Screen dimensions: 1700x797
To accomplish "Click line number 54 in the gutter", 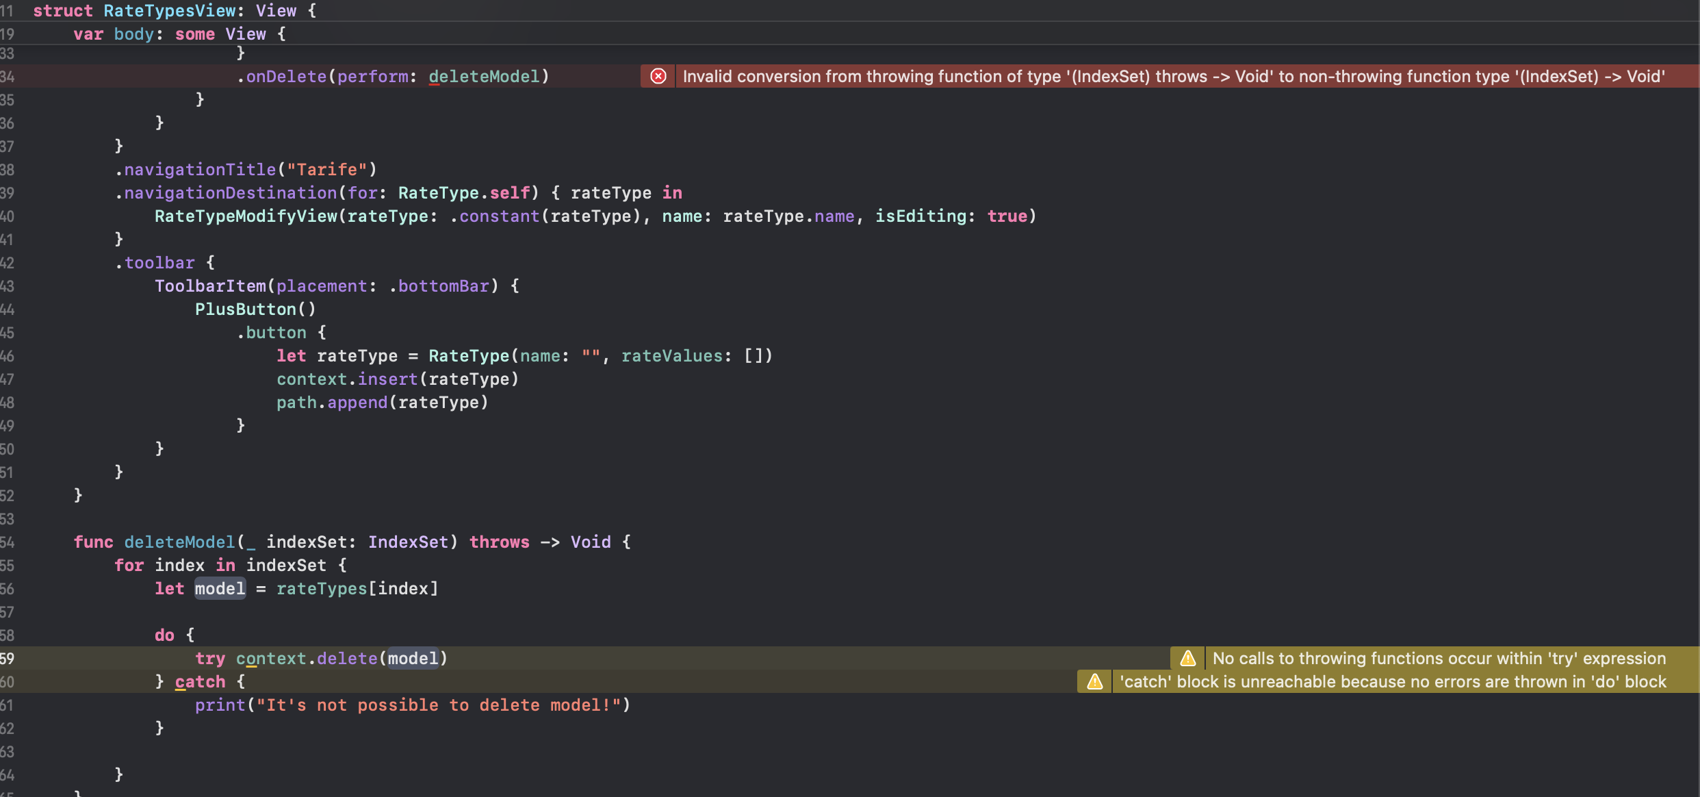I will [x=7, y=542].
